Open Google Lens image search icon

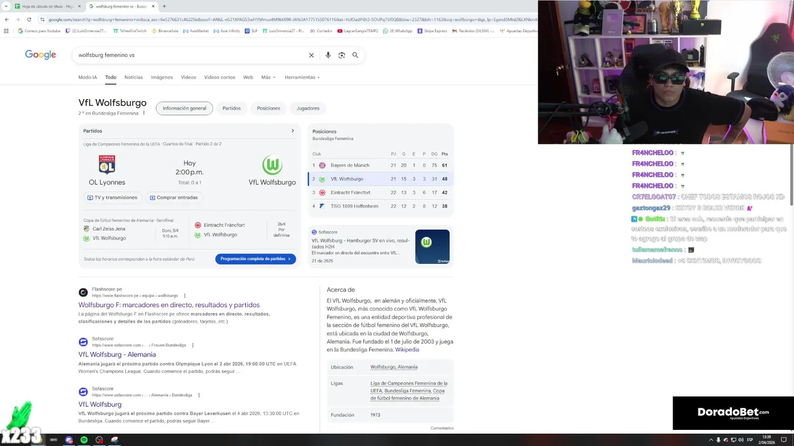(x=342, y=55)
